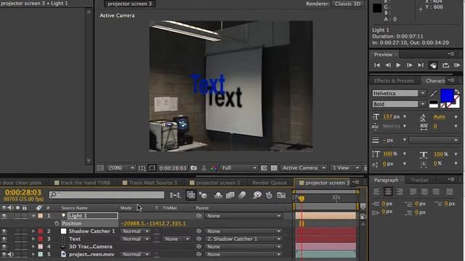The height and width of the screenshot is (261, 465).
Task: Click the live update icon in timeline
Action: click(x=191, y=195)
